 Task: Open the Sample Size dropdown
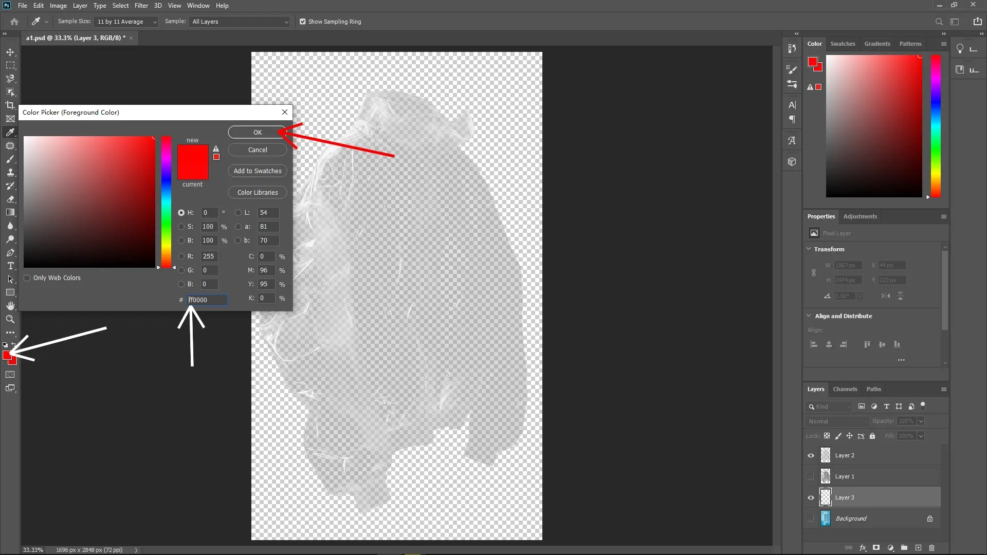126,22
